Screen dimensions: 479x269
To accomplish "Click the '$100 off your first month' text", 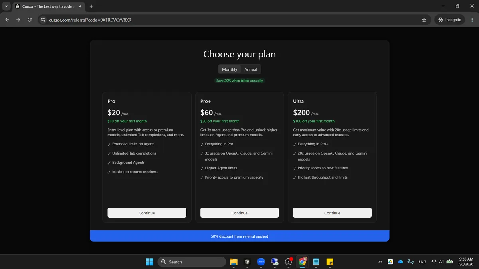I will [x=314, y=121].
